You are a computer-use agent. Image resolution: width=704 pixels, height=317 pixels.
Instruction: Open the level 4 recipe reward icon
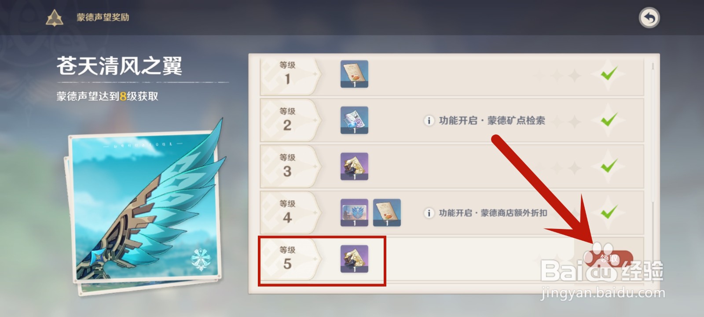point(387,213)
